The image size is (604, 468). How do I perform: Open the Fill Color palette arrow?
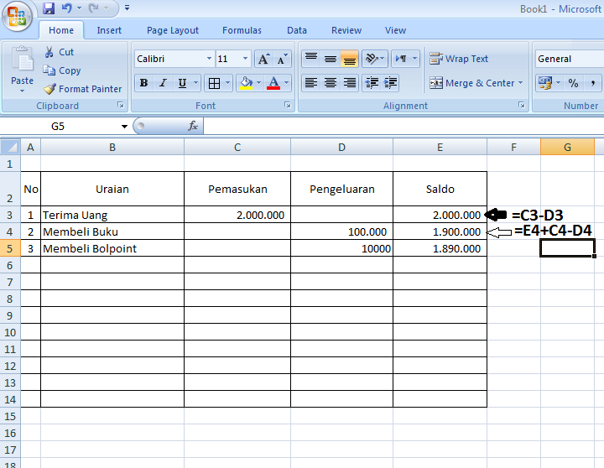(258, 83)
